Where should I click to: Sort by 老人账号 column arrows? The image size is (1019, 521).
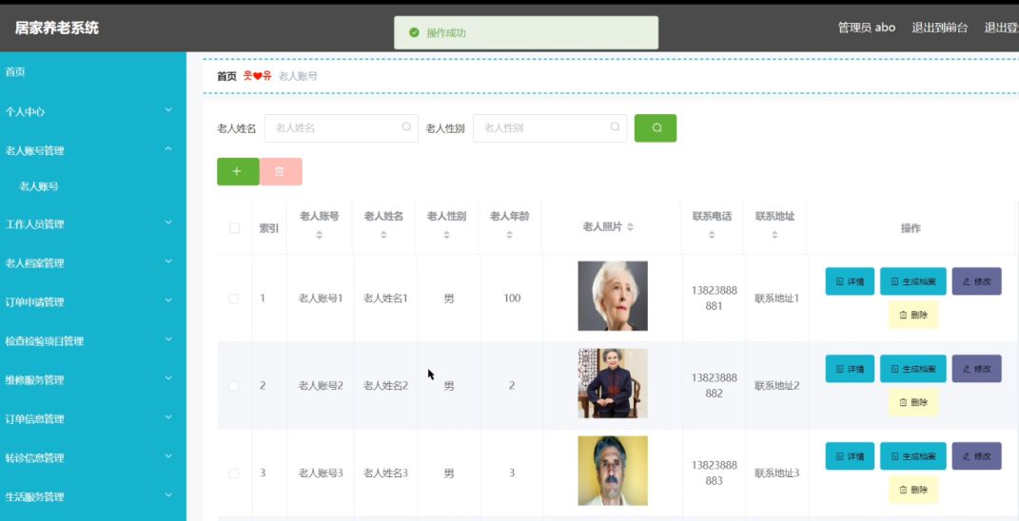point(319,235)
